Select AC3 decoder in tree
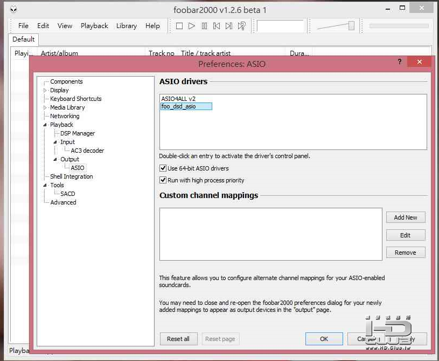Viewport: 439px width, 361px height. point(87,151)
